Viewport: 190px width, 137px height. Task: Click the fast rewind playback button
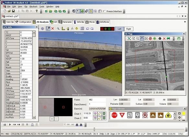[x=77, y=125]
